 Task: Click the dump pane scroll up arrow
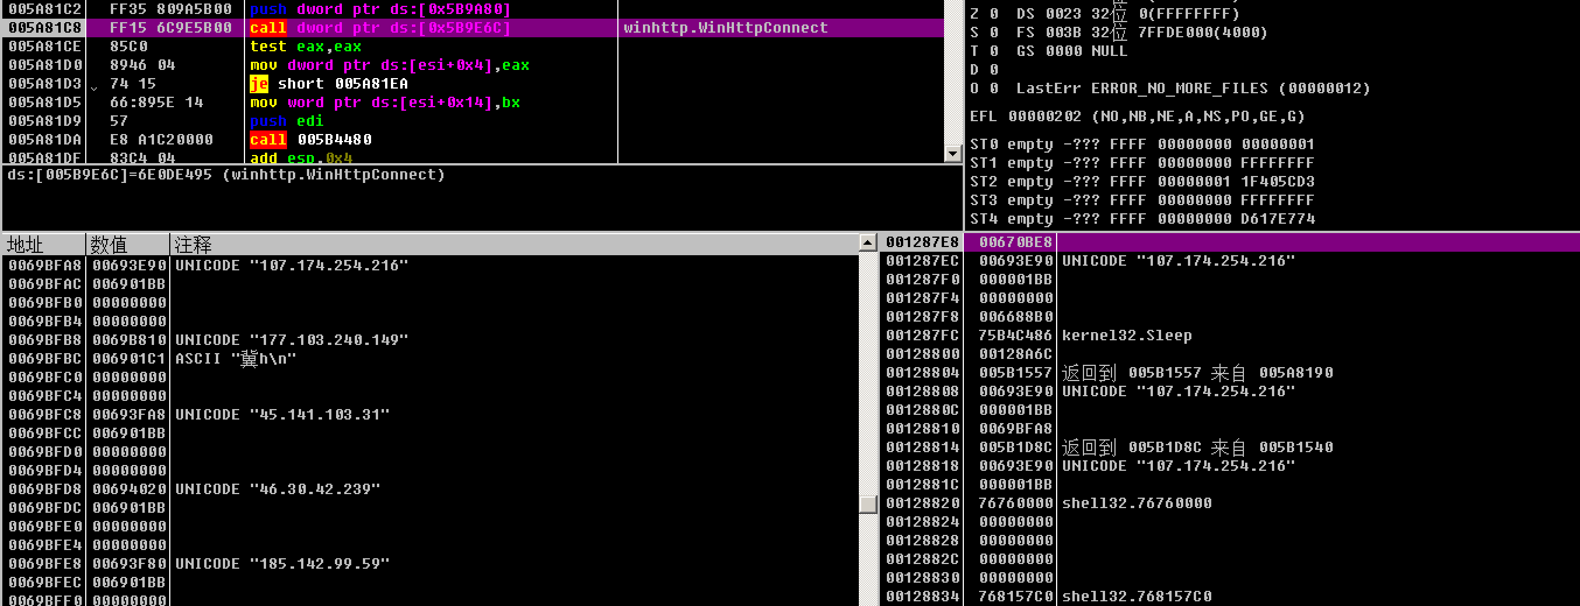[867, 242]
